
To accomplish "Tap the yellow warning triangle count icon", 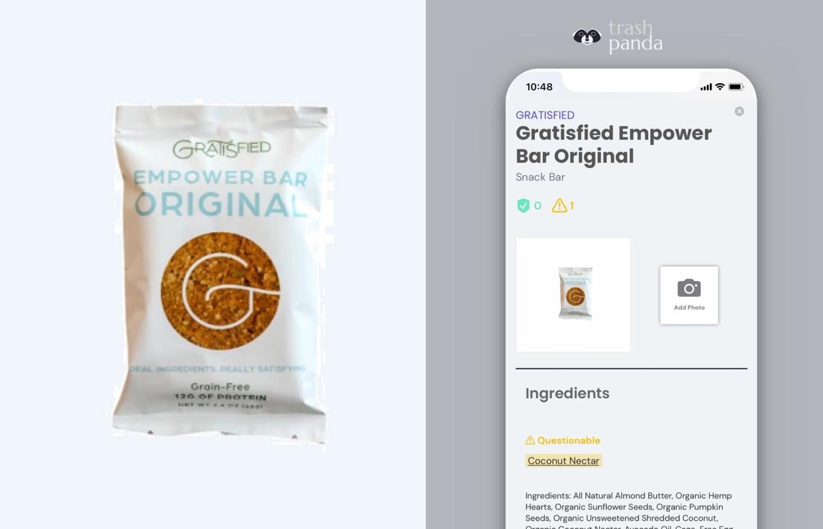I will point(559,206).
